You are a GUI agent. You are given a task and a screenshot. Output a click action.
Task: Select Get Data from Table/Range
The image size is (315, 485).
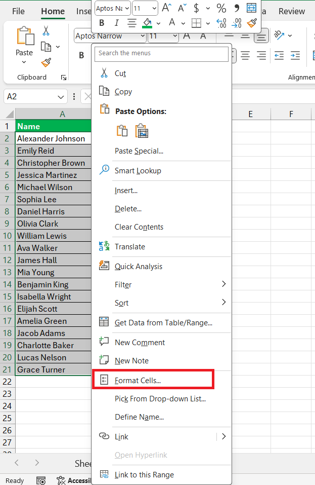(x=162, y=323)
